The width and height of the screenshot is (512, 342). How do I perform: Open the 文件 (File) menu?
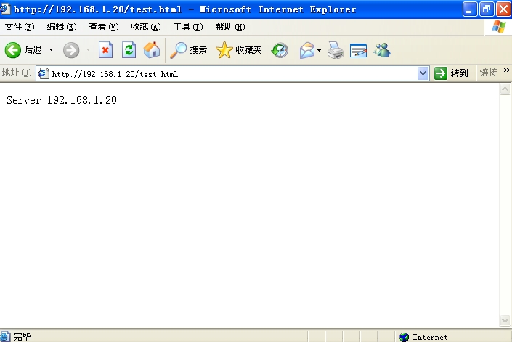(20, 27)
